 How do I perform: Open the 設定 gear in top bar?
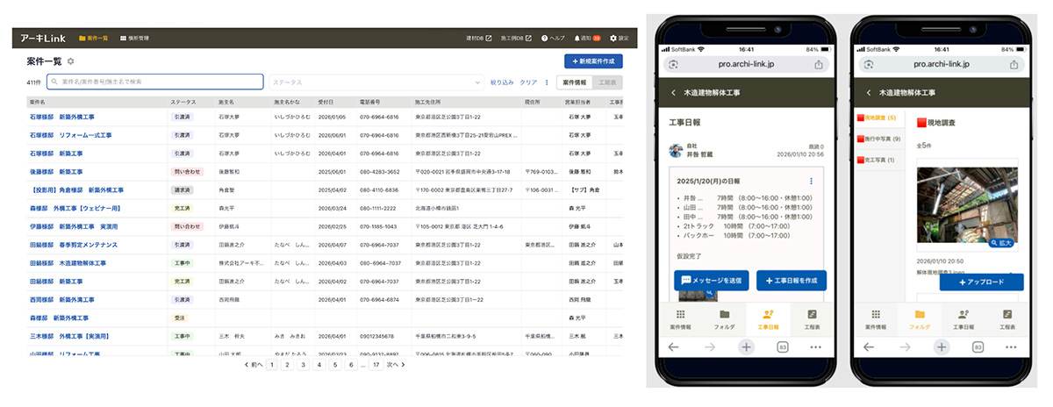click(620, 39)
